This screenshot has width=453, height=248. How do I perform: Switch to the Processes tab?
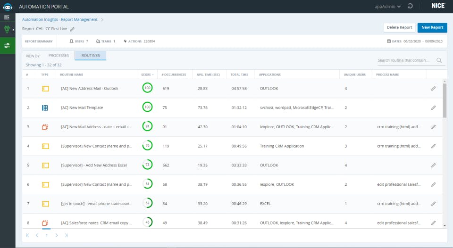pyautogui.click(x=59, y=56)
